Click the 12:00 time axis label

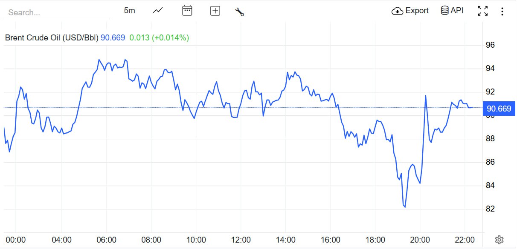(x=241, y=240)
